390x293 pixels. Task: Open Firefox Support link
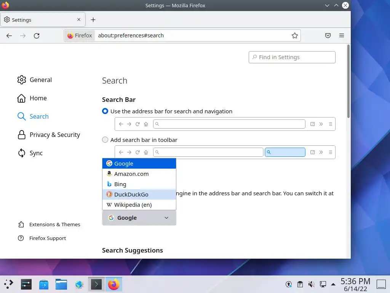coord(42,238)
